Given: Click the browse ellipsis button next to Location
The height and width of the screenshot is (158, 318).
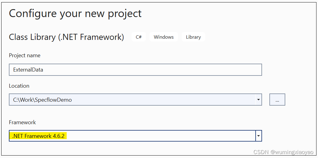Looking at the screenshot, I should (277, 100).
